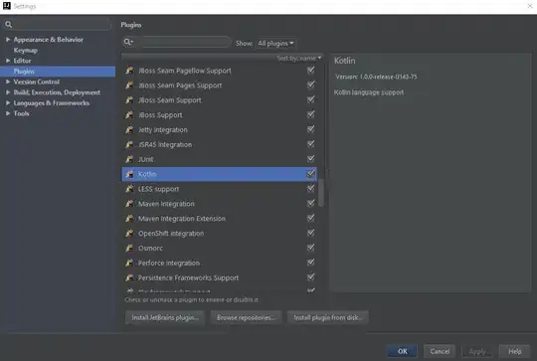Screen dimensions: 537x361
Task: Select the Jetty Integration row text
Action: click(x=163, y=130)
